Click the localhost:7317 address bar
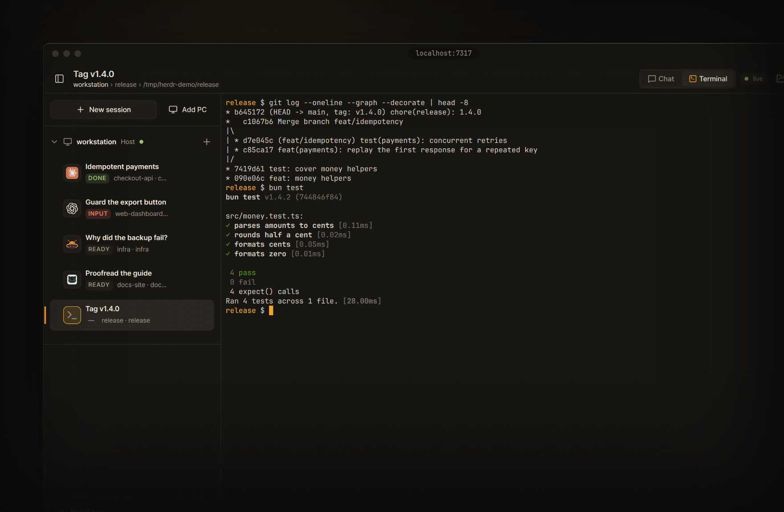 [x=444, y=53]
